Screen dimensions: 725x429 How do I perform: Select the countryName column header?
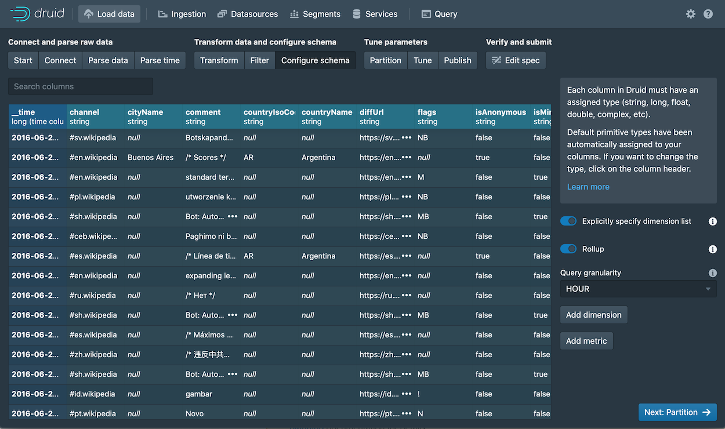click(328, 117)
